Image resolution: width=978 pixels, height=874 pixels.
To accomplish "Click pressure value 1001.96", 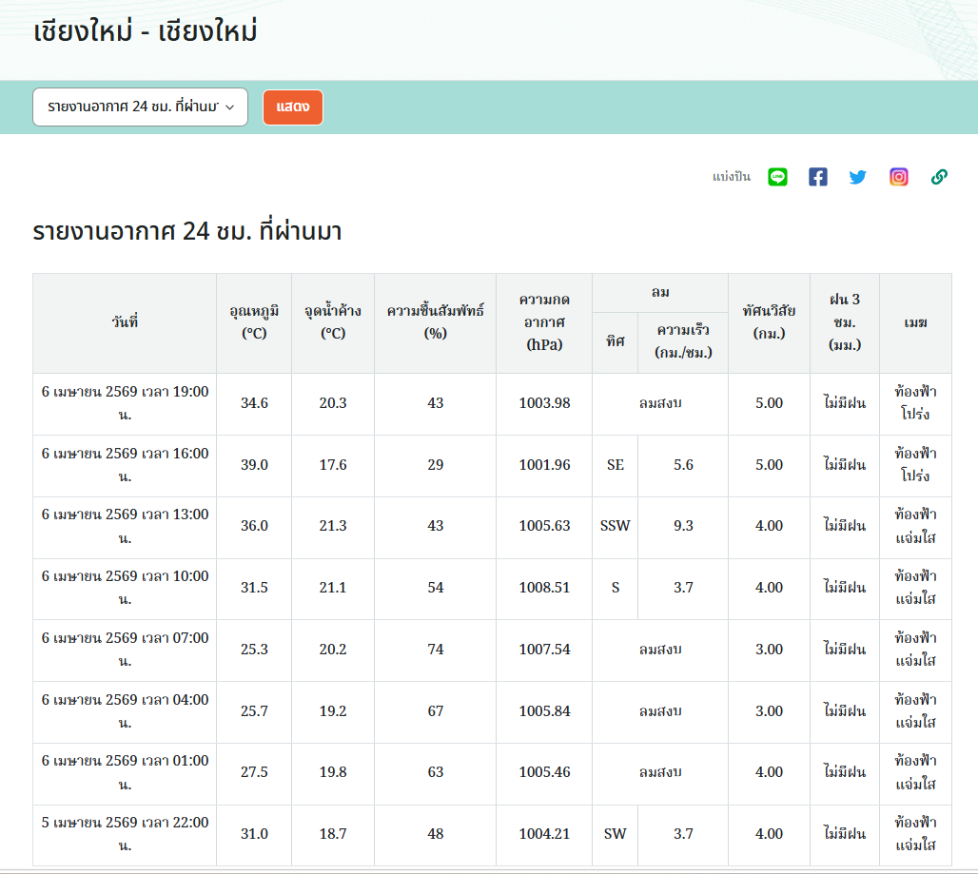I will click(544, 465).
